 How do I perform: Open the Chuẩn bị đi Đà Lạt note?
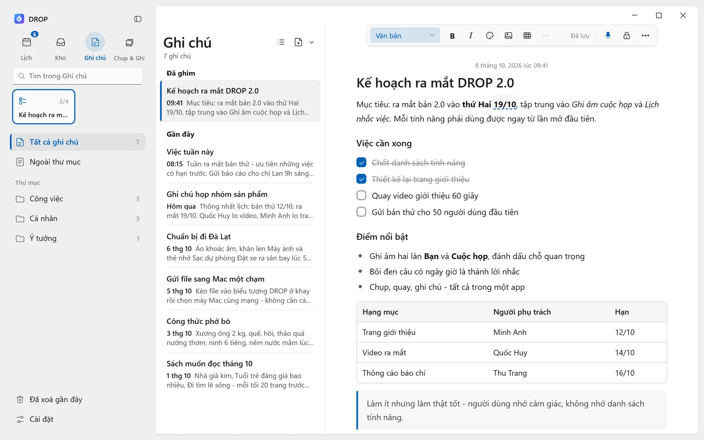240,247
